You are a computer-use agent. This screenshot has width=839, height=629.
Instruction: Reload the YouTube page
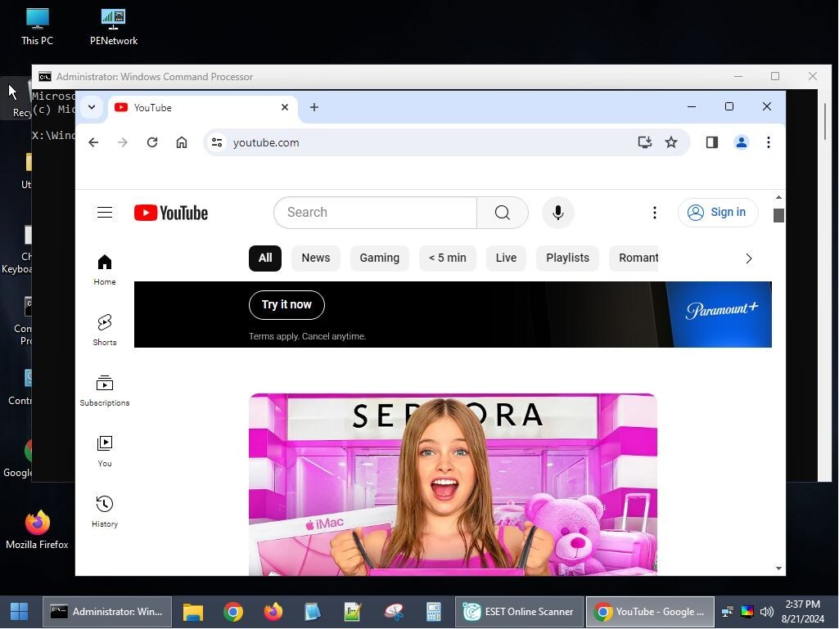152,142
